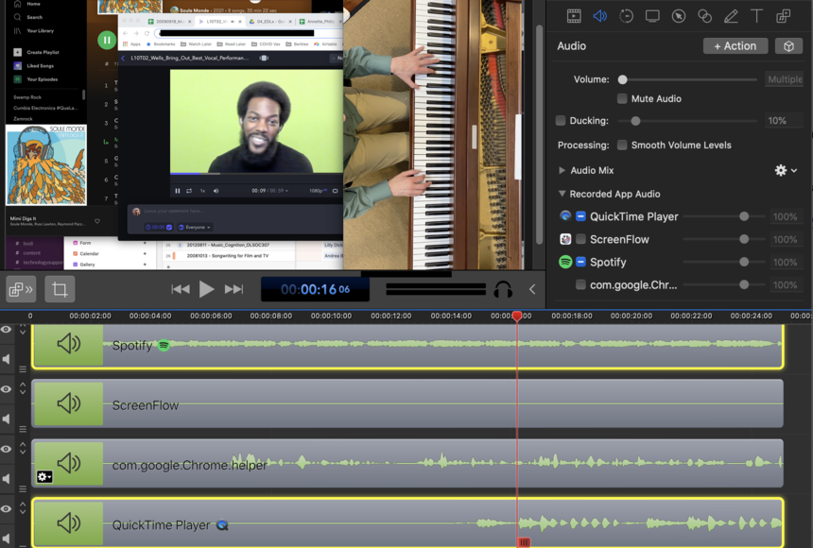Check the com.google.Chr... app audio checkbox
The image size is (813, 548).
580,284
